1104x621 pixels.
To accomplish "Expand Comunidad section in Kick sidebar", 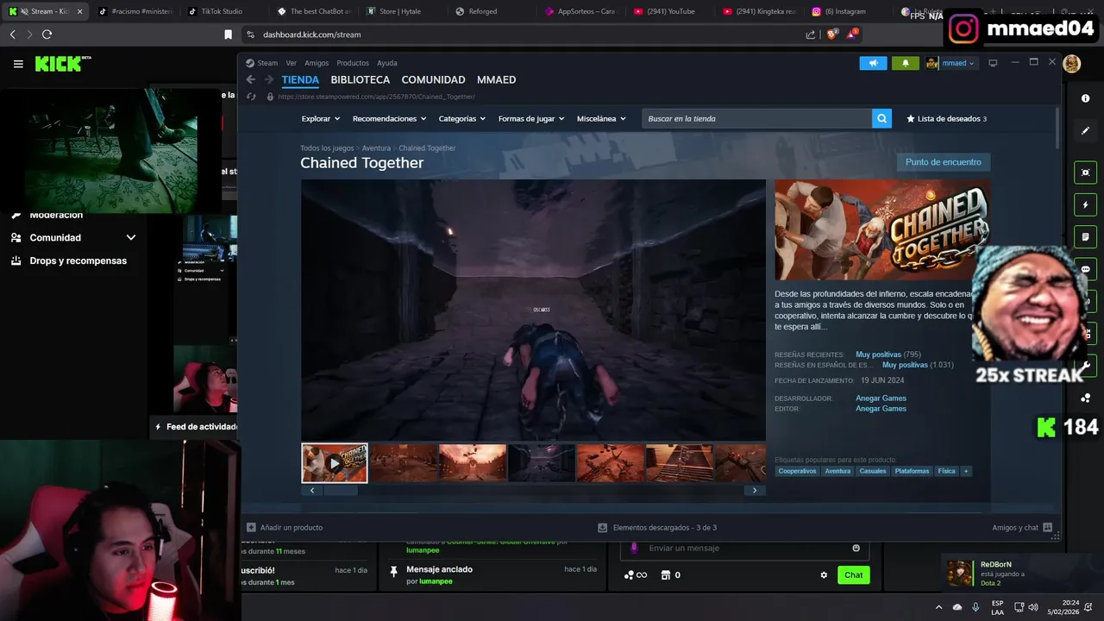I will coord(131,237).
